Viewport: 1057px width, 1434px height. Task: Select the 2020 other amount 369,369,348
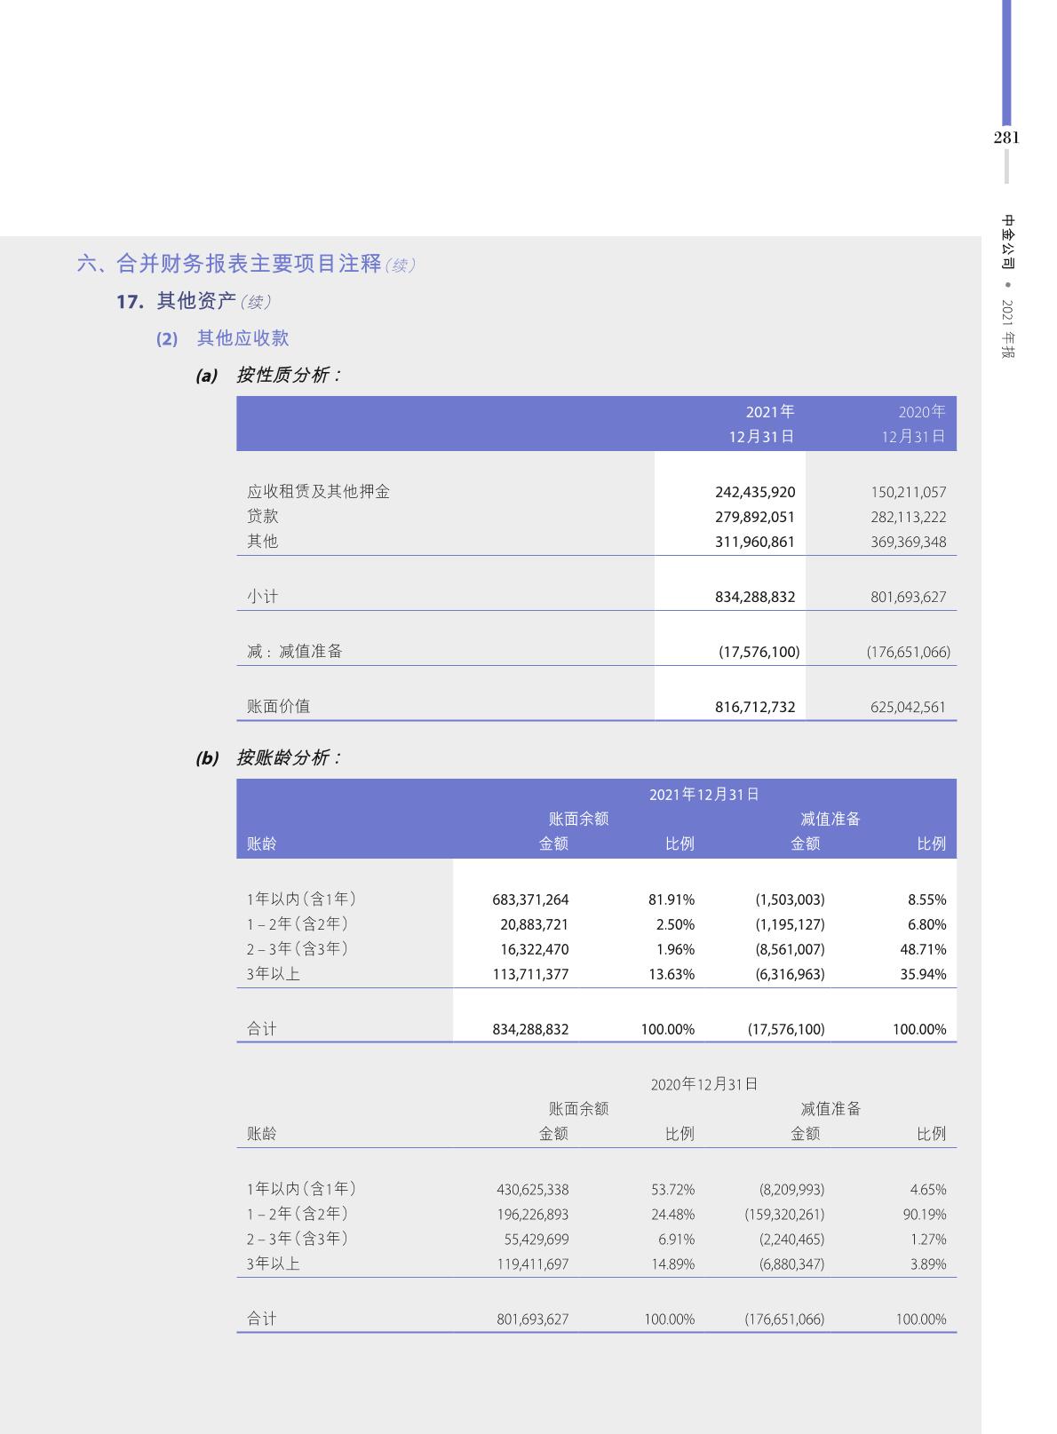[x=908, y=542]
